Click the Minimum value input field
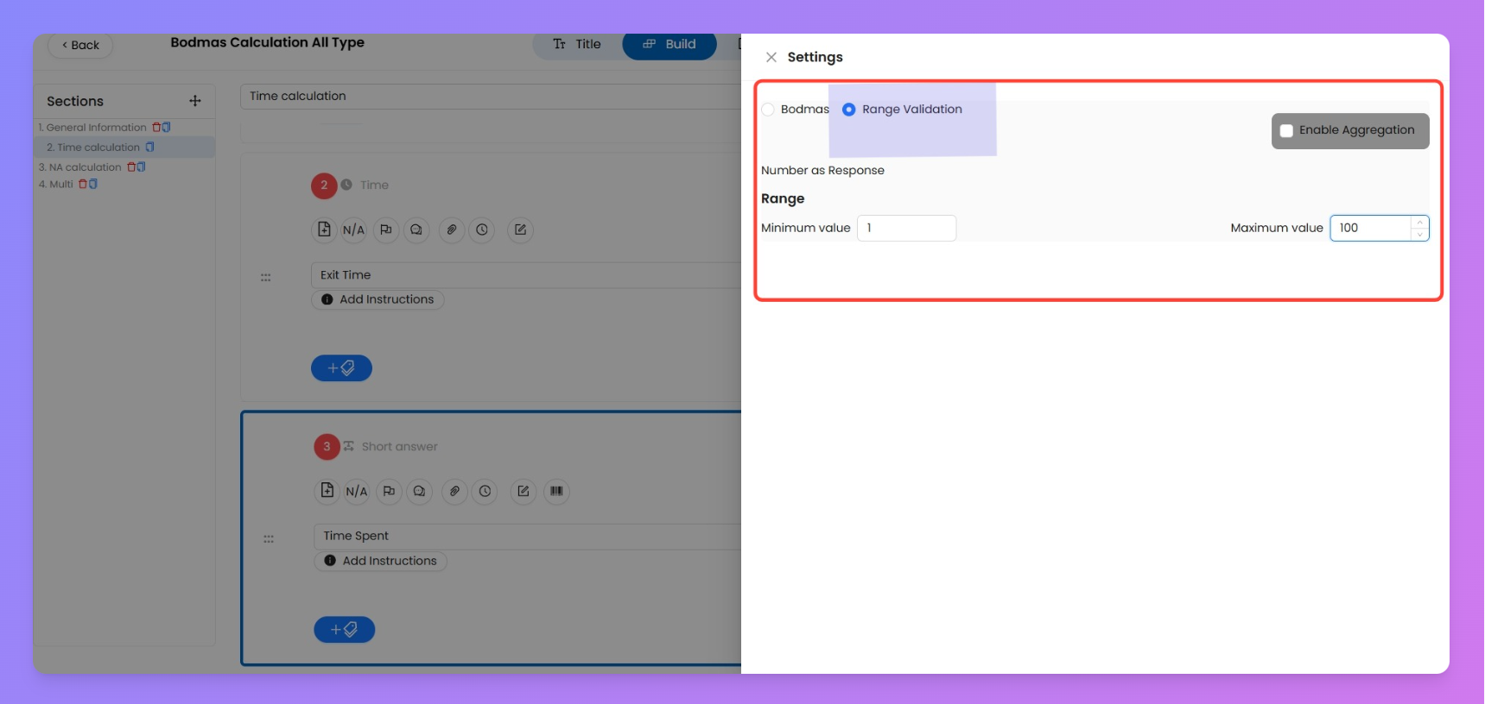1485x704 pixels. tap(906, 228)
